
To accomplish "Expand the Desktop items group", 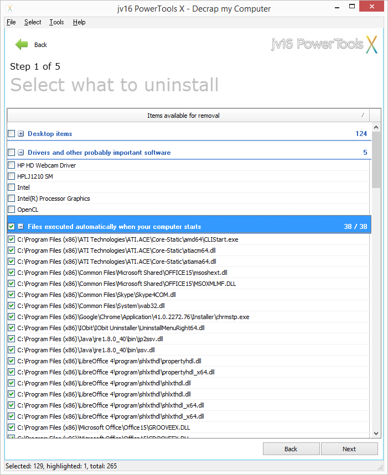I will coord(21,134).
